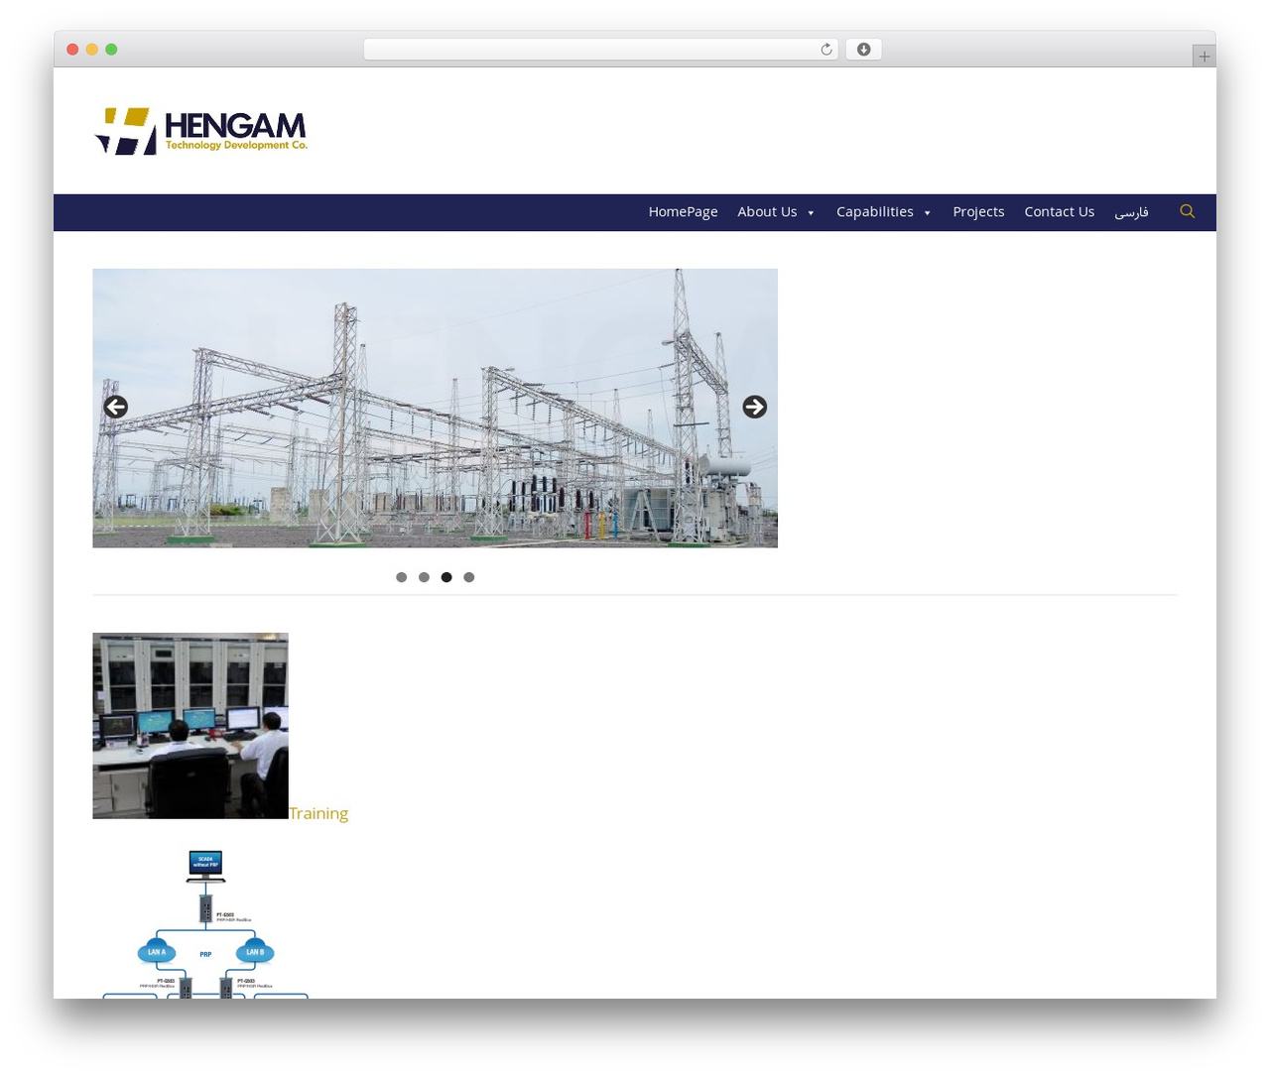Click the search magnifier icon in navbar
This screenshot has height=1075, width=1270.
coord(1187,211)
